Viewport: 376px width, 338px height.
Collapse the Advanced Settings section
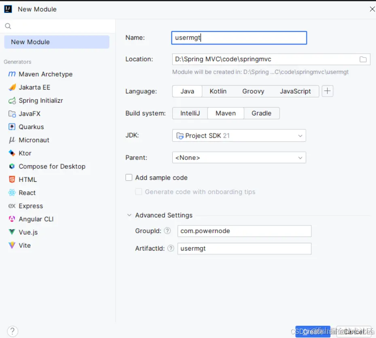(129, 215)
